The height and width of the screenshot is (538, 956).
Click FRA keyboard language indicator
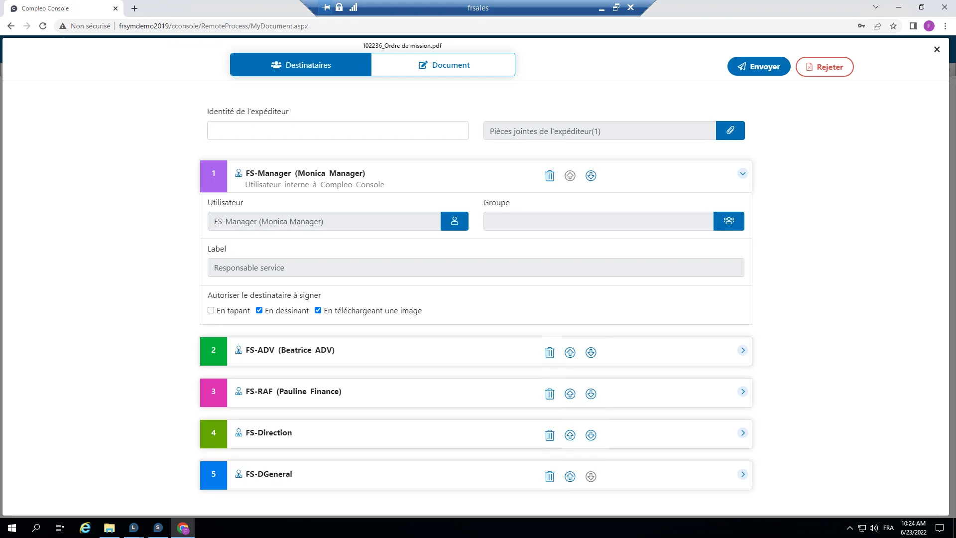[x=888, y=528]
